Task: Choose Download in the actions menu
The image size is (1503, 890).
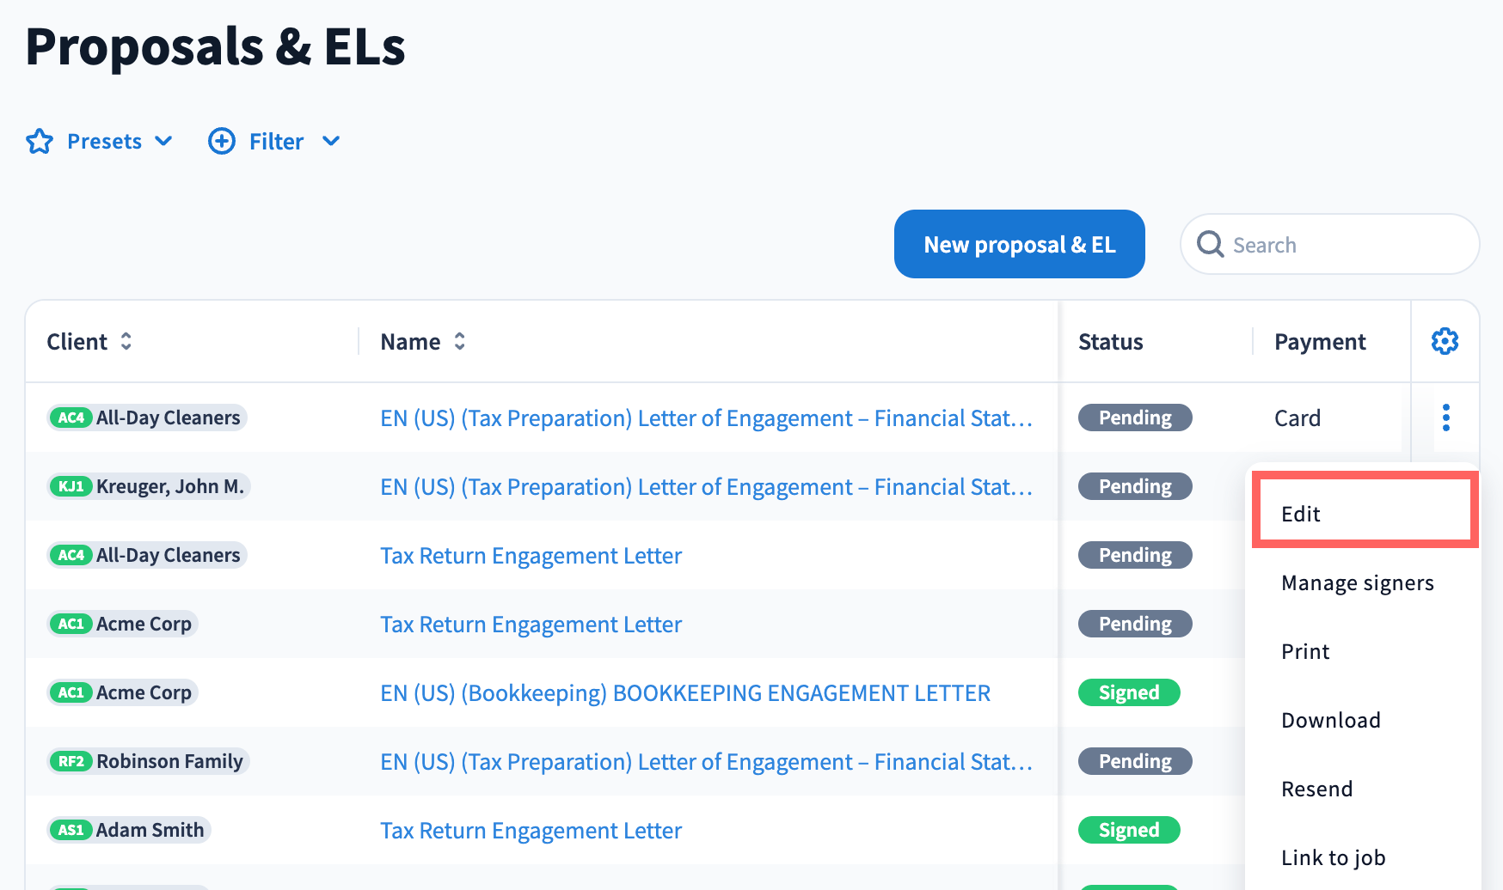Action: pyautogui.click(x=1330, y=721)
